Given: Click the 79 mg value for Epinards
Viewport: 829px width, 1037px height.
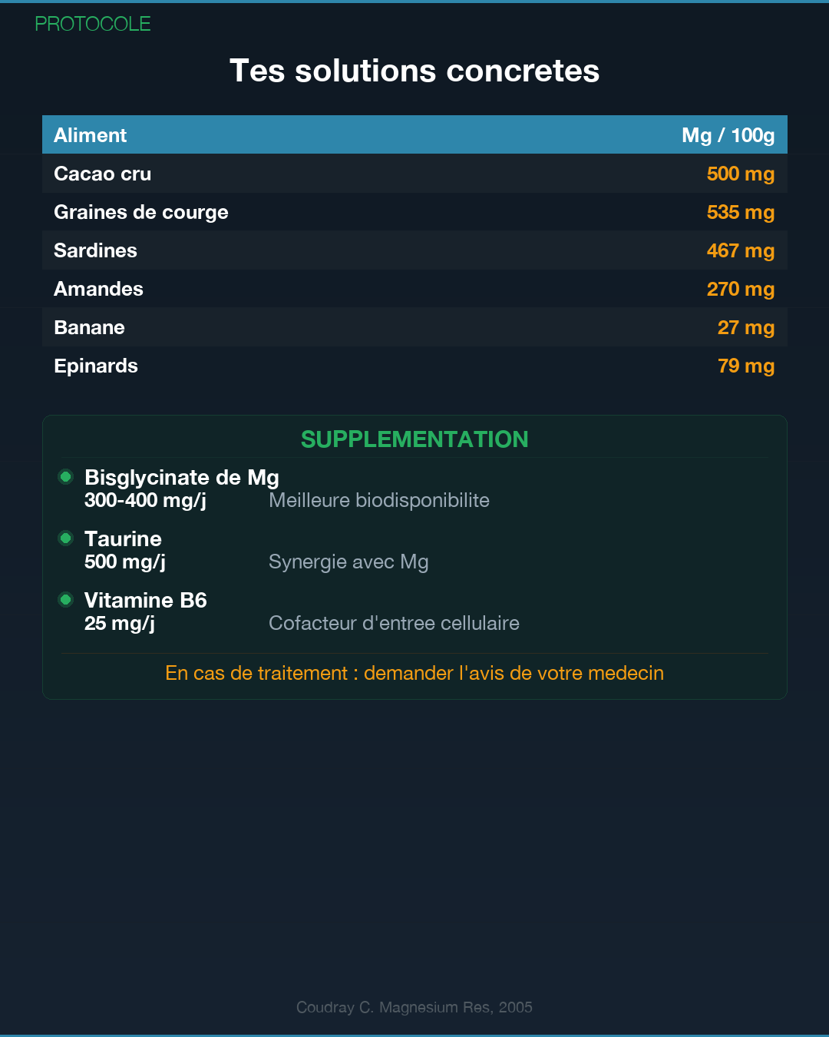Looking at the screenshot, I should coord(745,366).
